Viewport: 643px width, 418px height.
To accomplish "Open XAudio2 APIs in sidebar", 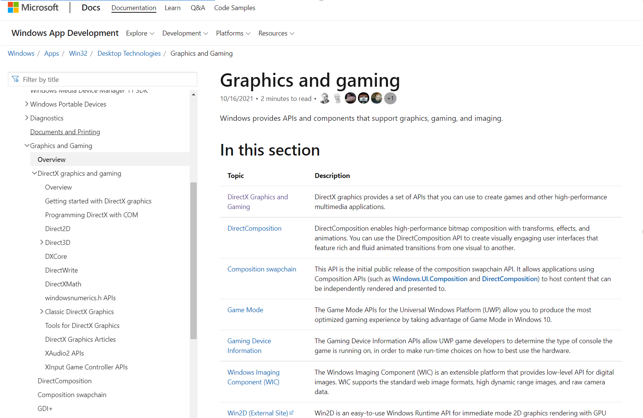I will tap(64, 353).
